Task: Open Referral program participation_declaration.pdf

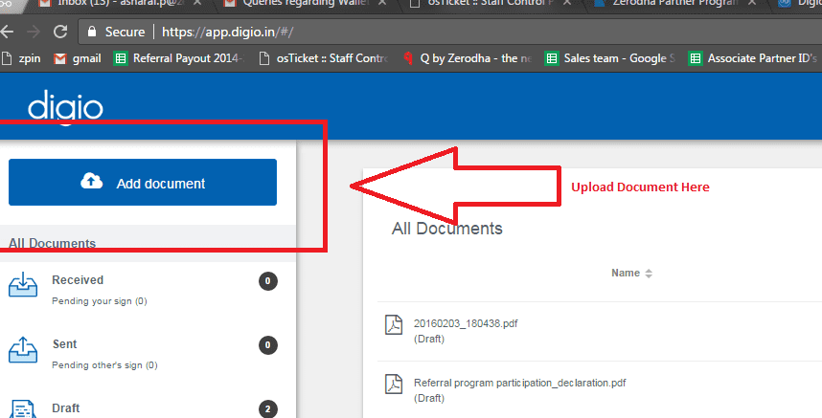Action: pyautogui.click(x=519, y=383)
